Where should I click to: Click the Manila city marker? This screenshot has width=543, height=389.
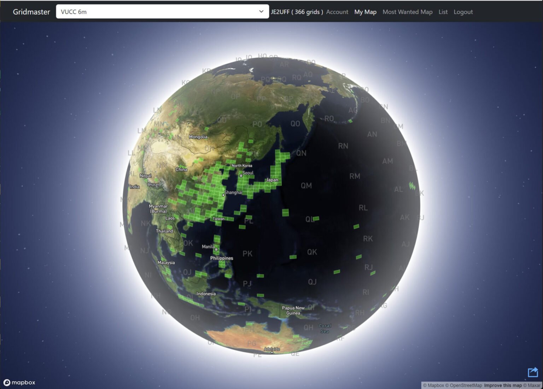(x=216, y=250)
